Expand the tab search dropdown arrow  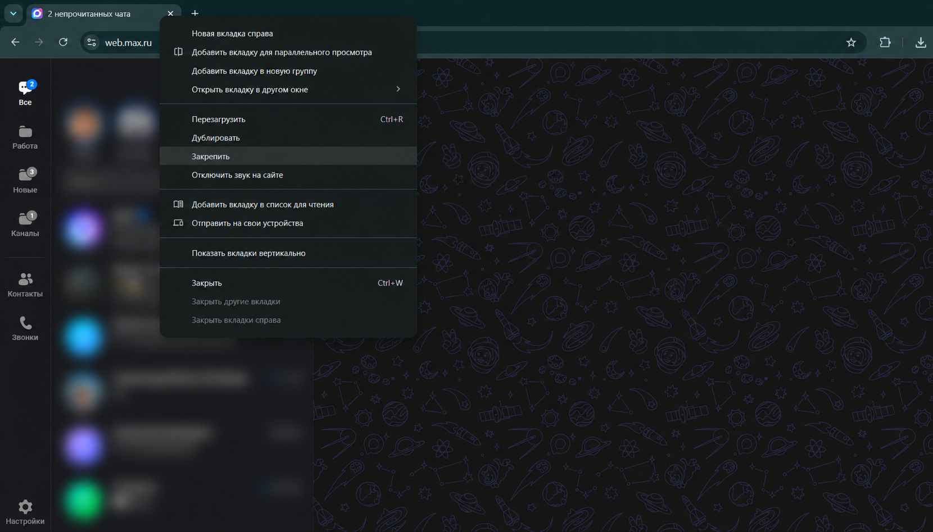click(x=13, y=13)
